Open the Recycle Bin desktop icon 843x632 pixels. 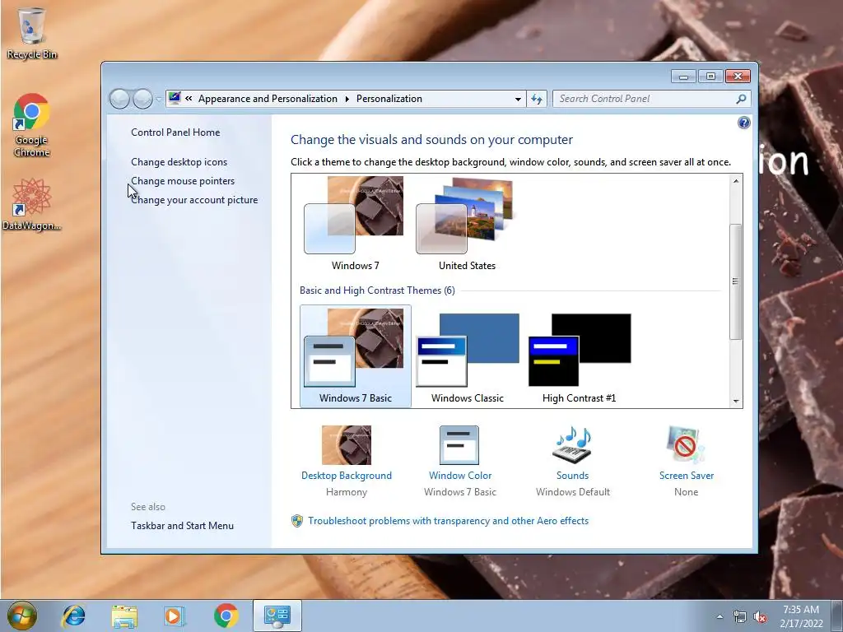(32, 32)
